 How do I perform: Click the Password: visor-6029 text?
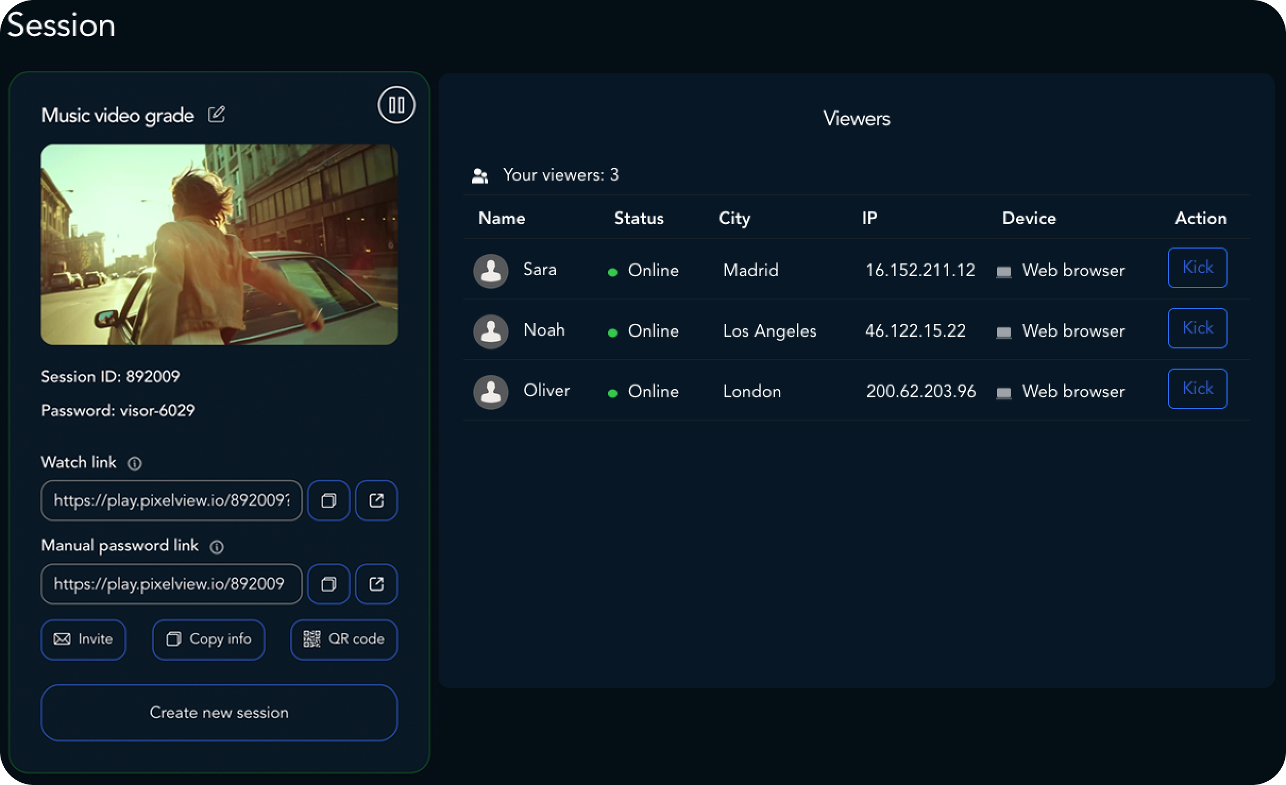click(118, 411)
